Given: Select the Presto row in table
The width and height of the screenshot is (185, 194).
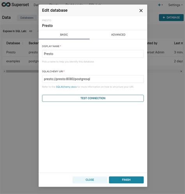Looking at the screenshot, I should 11,52.
